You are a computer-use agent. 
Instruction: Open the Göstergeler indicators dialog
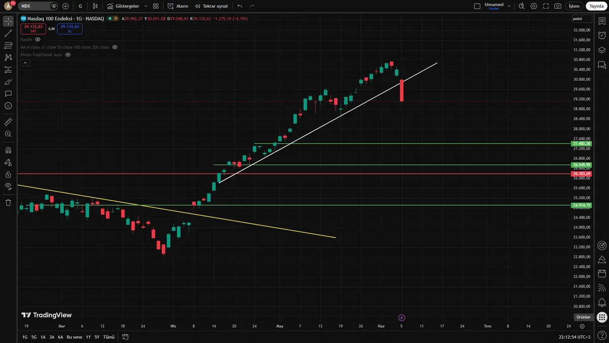pyautogui.click(x=123, y=6)
